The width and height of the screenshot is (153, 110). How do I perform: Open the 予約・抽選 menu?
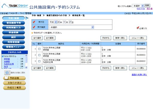click(13, 18)
